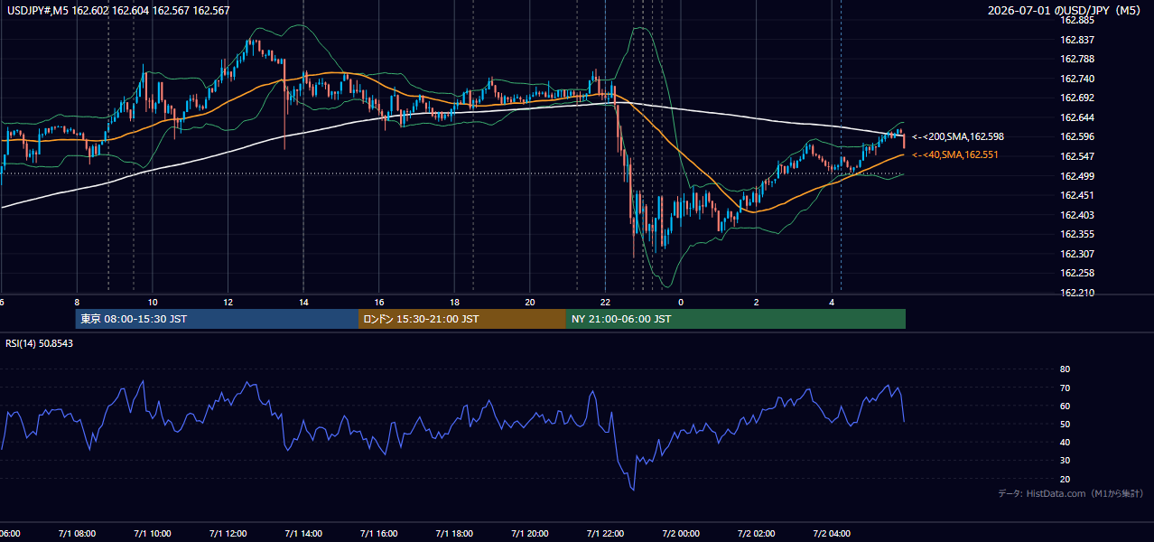The image size is (1154, 542).
Task: Click the 7/1 14:00 date label
Action: point(303,534)
